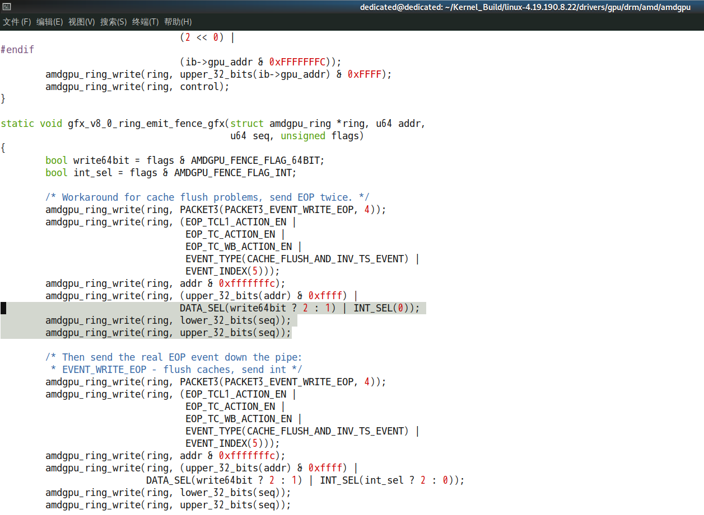Click the '(ib->gpu_addr & 0xFFFFFFFC));' line
Image resolution: width=704 pixels, height=515 pixels.
pos(260,62)
